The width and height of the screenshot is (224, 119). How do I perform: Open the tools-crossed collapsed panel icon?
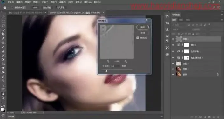pos(167,48)
